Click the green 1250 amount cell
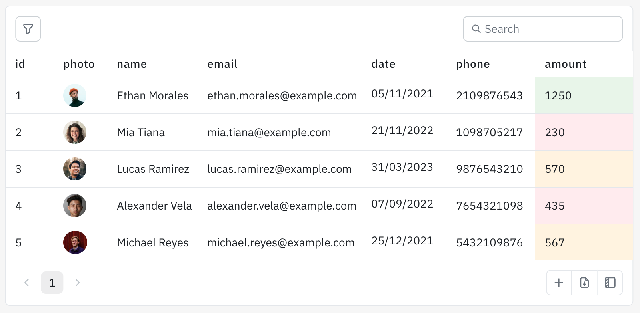640x313 pixels. point(584,96)
